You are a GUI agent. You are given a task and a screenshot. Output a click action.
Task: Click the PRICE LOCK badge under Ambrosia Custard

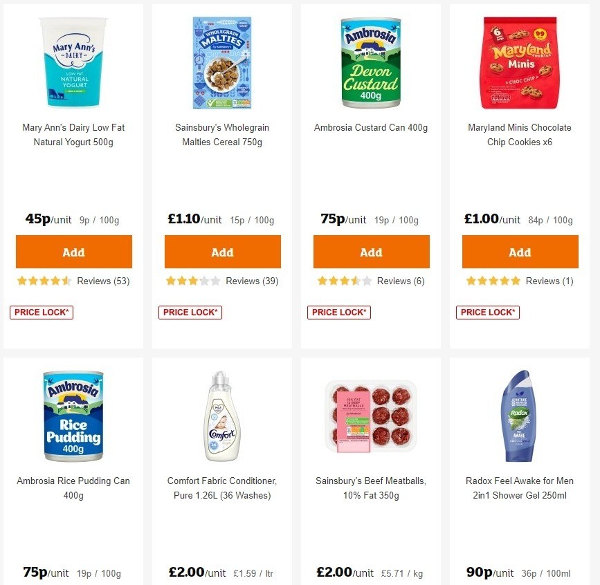pyautogui.click(x=338, y=312)
